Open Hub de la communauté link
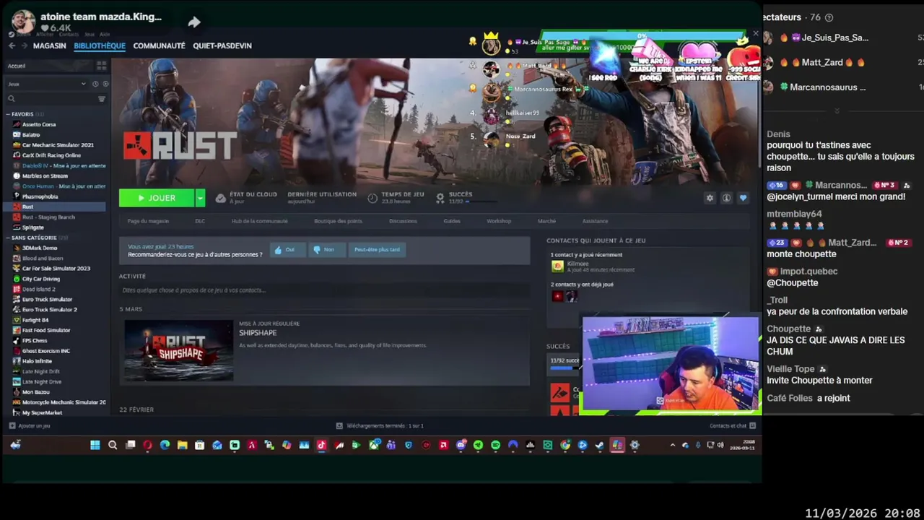 [259, 221]
